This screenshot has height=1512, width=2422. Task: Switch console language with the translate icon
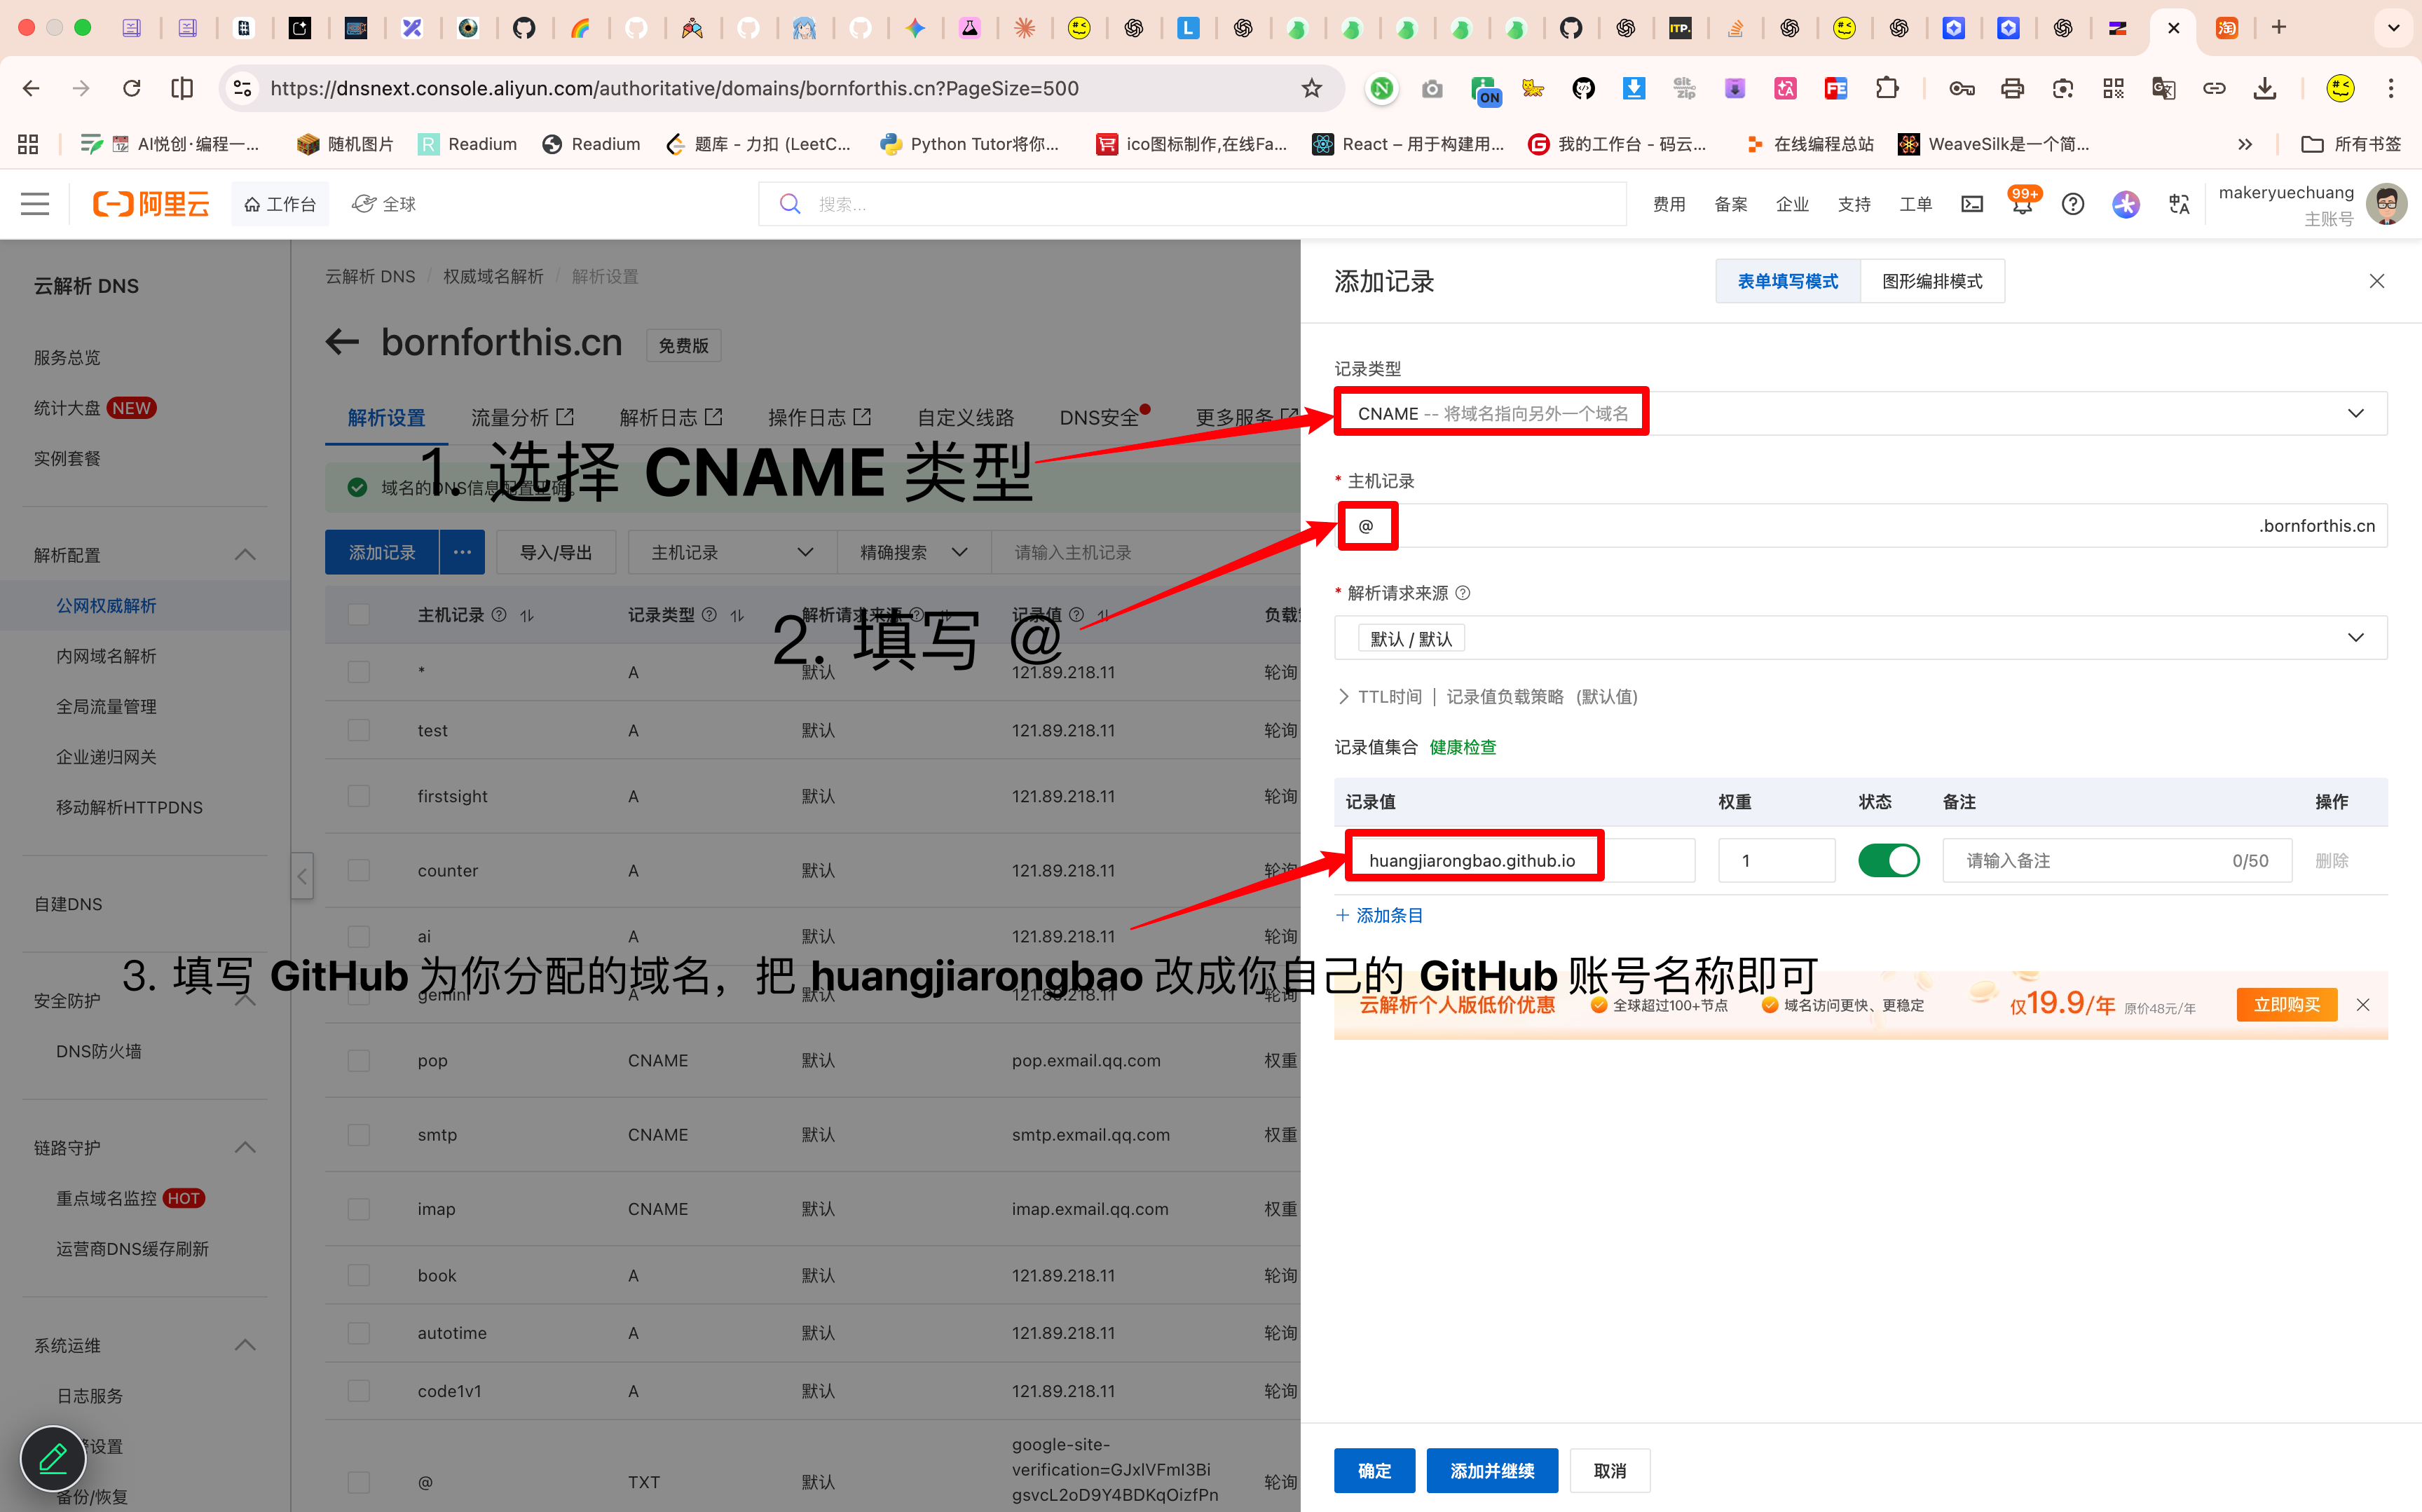[2179, 204]
